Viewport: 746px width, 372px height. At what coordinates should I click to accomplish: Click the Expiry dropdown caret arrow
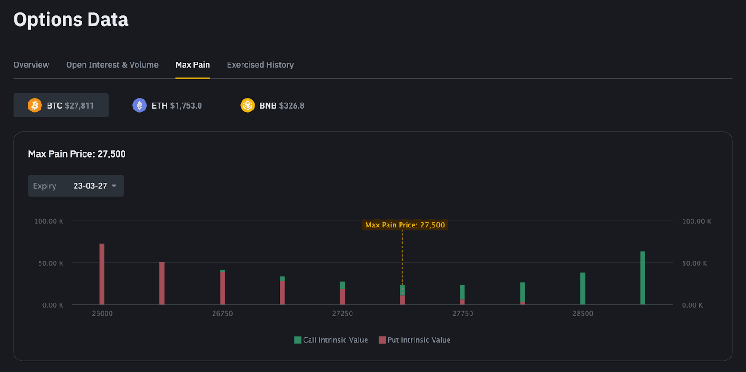coord(114,186)
